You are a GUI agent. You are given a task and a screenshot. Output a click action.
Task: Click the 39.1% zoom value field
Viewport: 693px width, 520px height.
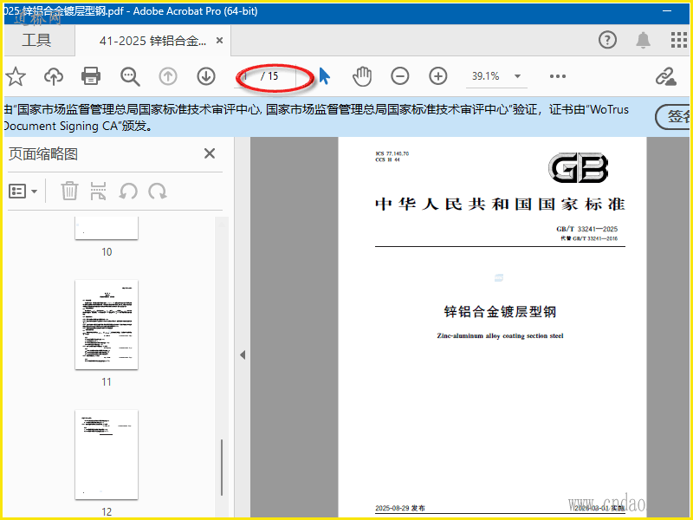pyautogui.click(x=486, y=76)
